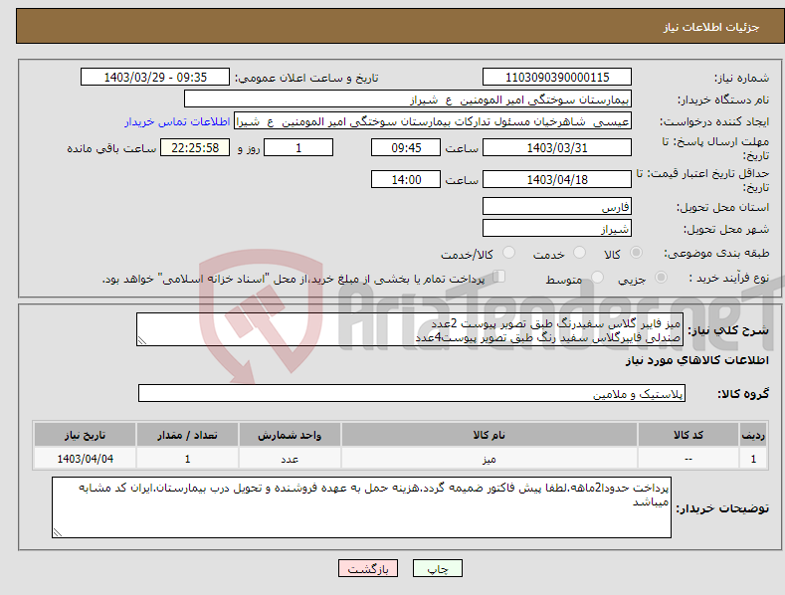Click the request creator name field

tap(433, 121)
